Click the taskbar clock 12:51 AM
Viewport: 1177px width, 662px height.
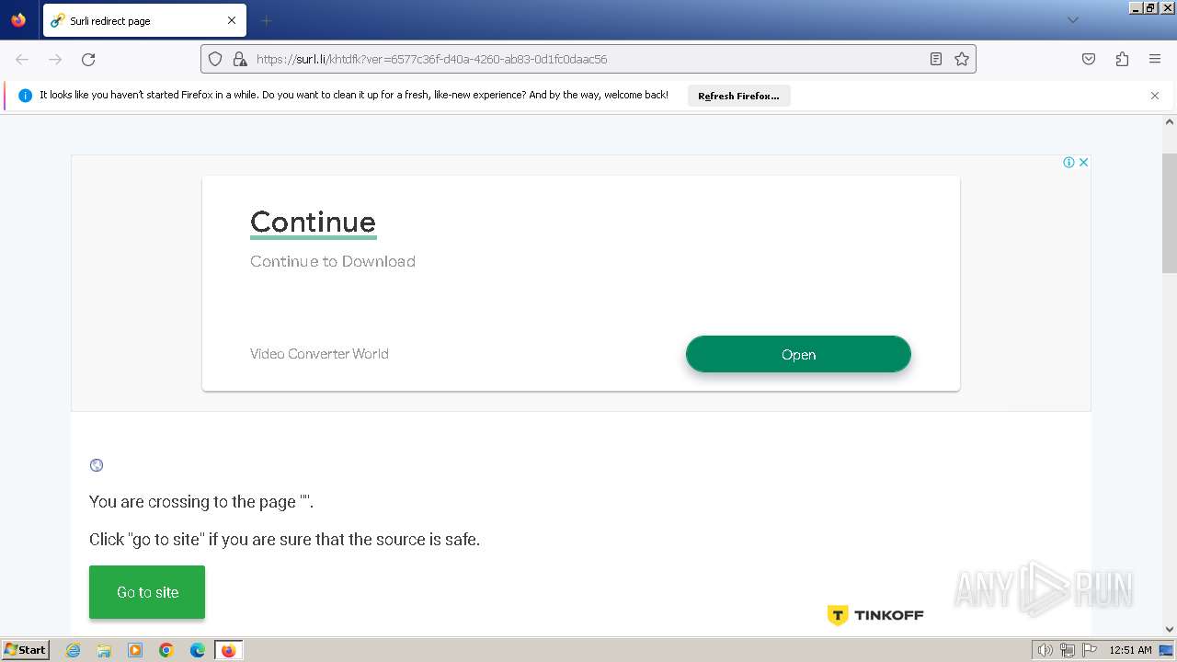pyautogui.click(x=1130, y=650)
